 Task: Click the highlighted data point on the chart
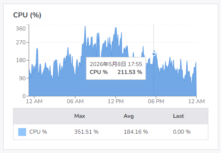154,54
